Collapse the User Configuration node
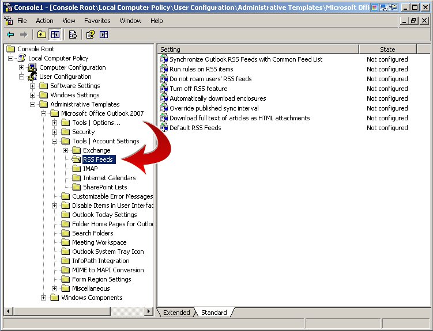The height and width of the screenshot is (331, 433). pyautogui.click(x=21, y=77)
